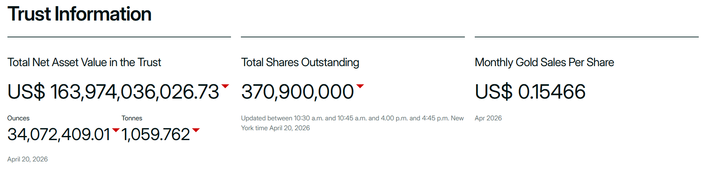This screenshot has width=707, height=182.
Task: Select the US$ 0.15466 value
Action: coord(530,92)
